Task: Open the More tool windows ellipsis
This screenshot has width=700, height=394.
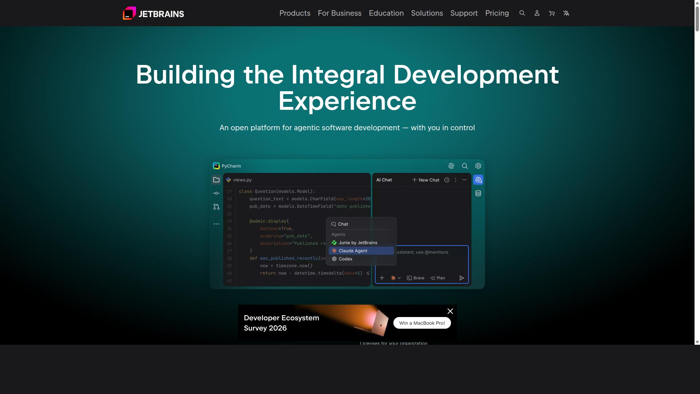Action: pyautogui.click(x=216, y=224)
